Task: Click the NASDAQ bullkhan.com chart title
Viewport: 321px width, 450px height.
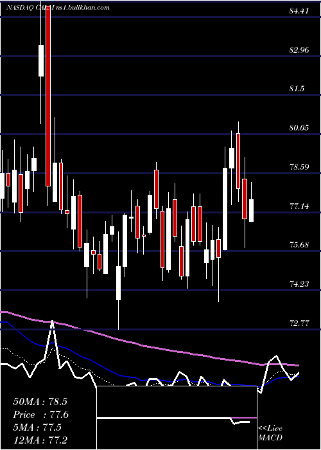Action: [58, 8]
